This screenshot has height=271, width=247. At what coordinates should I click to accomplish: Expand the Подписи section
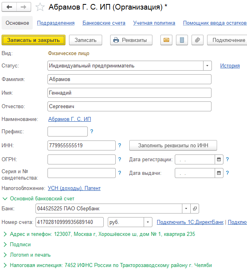pos(5,245)
